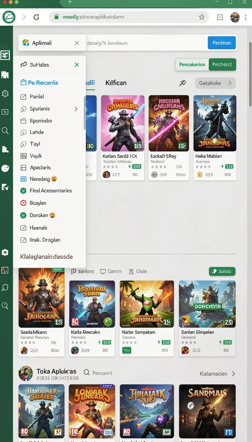
Task: Click the gear icon in the left sidebar
Action: click(5, 94)
